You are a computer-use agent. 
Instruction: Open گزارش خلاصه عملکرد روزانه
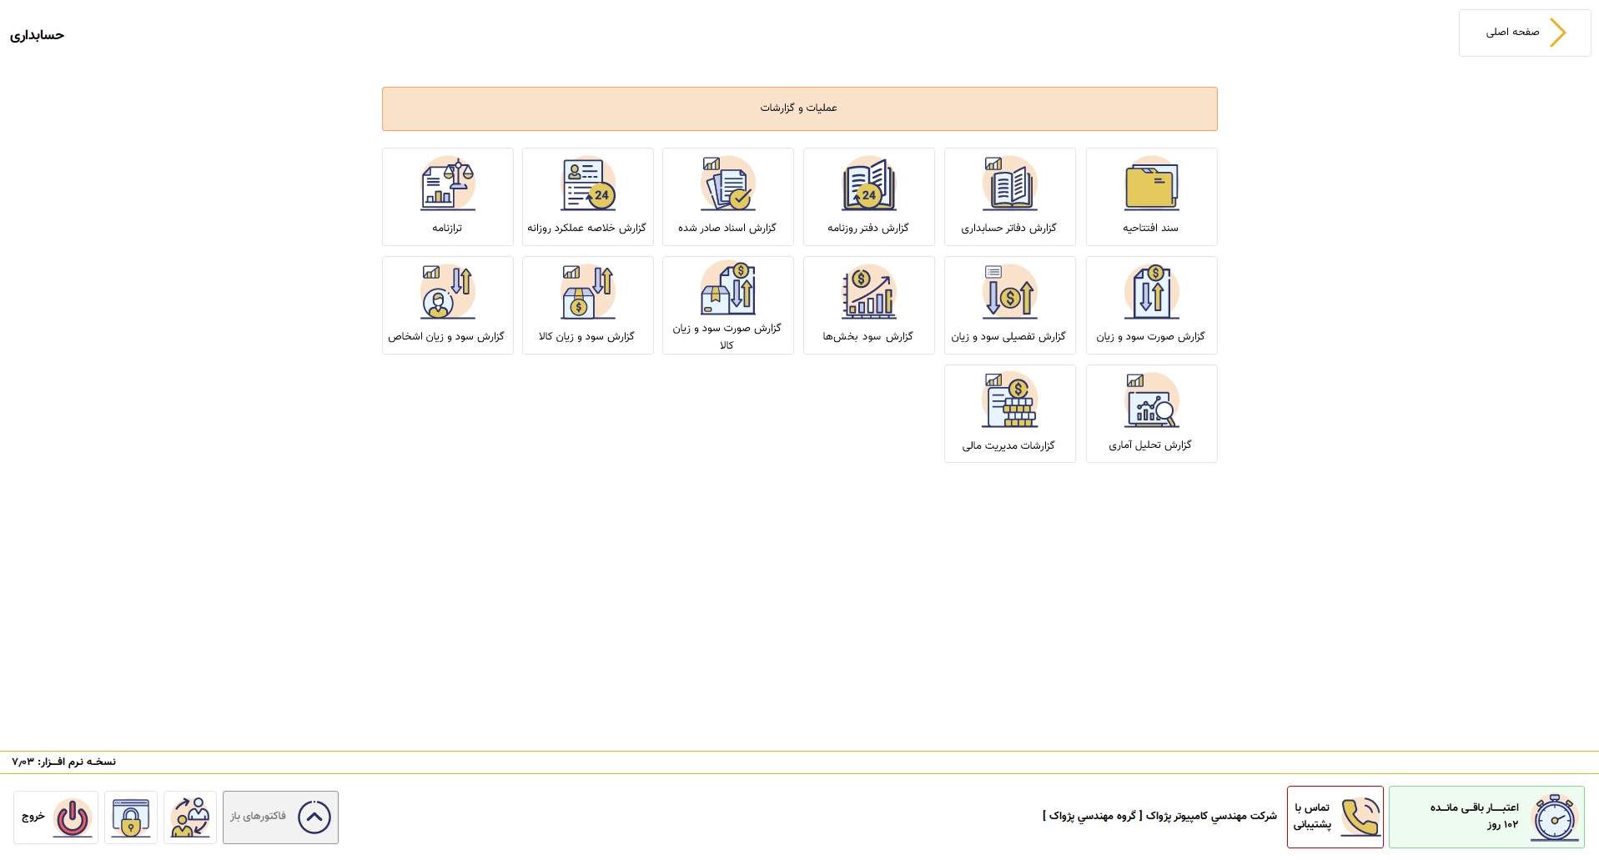click(x=587, y=197)
